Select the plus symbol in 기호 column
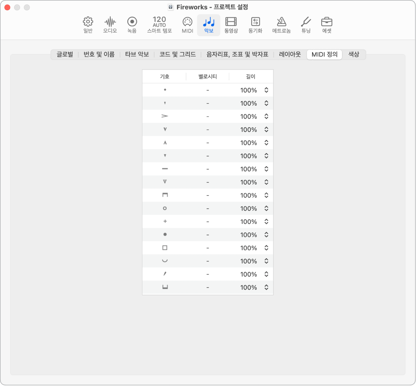The width and height of the screenshot is (416, 386). tap(165, 221)
